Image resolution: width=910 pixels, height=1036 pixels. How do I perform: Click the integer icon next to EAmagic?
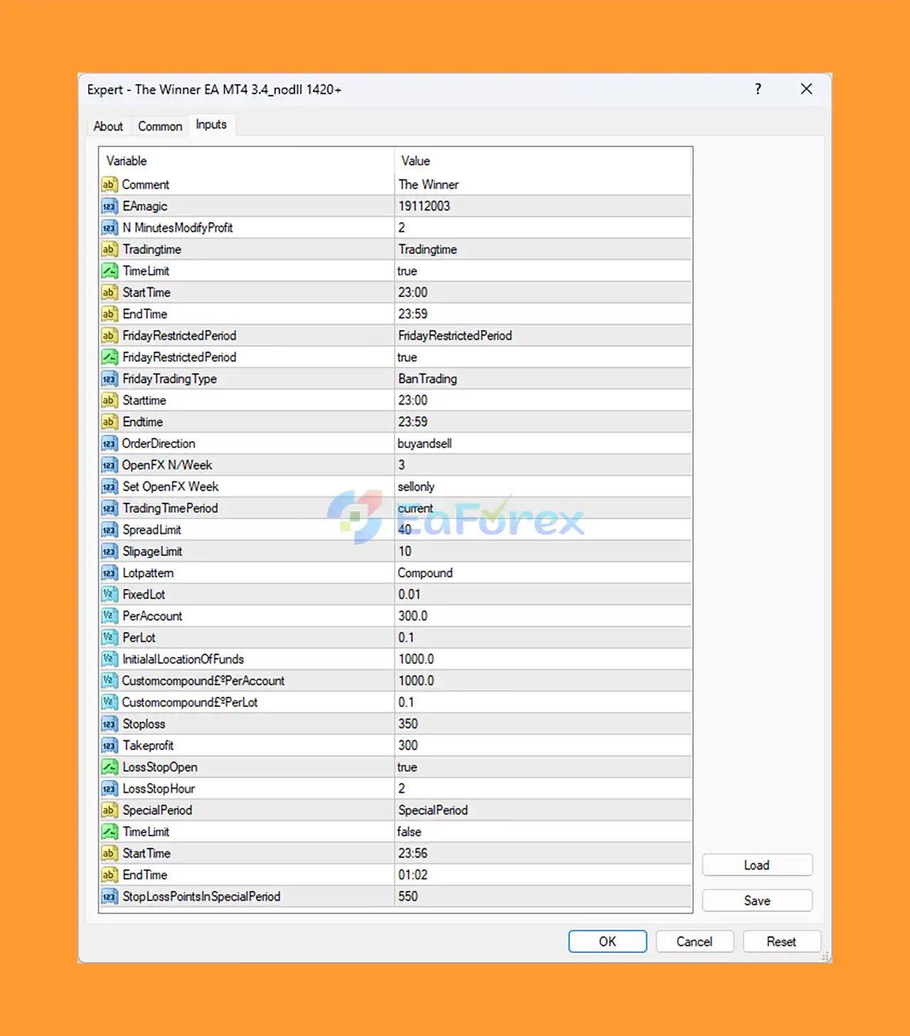109,206
